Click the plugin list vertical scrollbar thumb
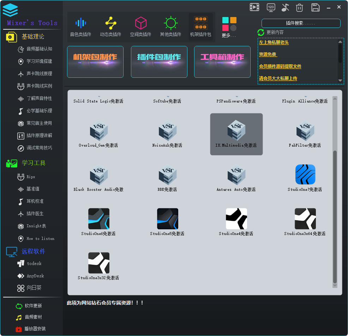348x336 pixels. pyautogui.click(x=335, y=217)
